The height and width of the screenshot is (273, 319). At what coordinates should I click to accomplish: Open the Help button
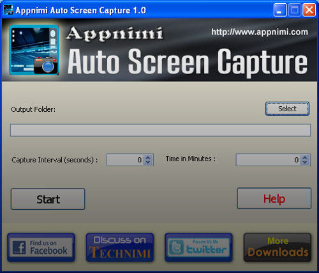[274, 199]
